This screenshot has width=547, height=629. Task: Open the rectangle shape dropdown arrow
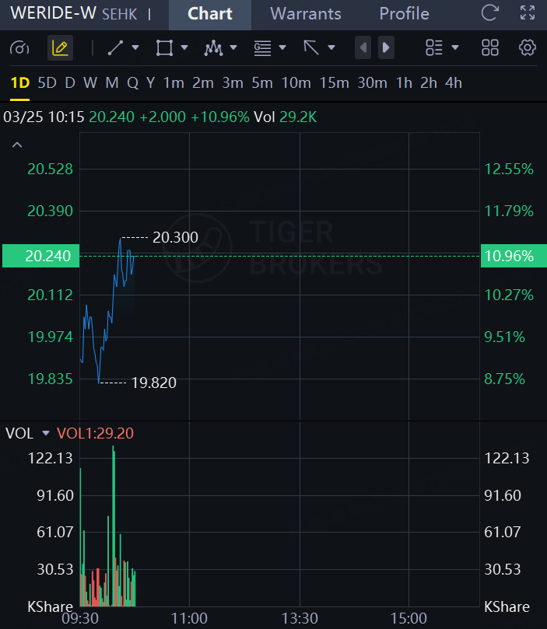[184, 47]
